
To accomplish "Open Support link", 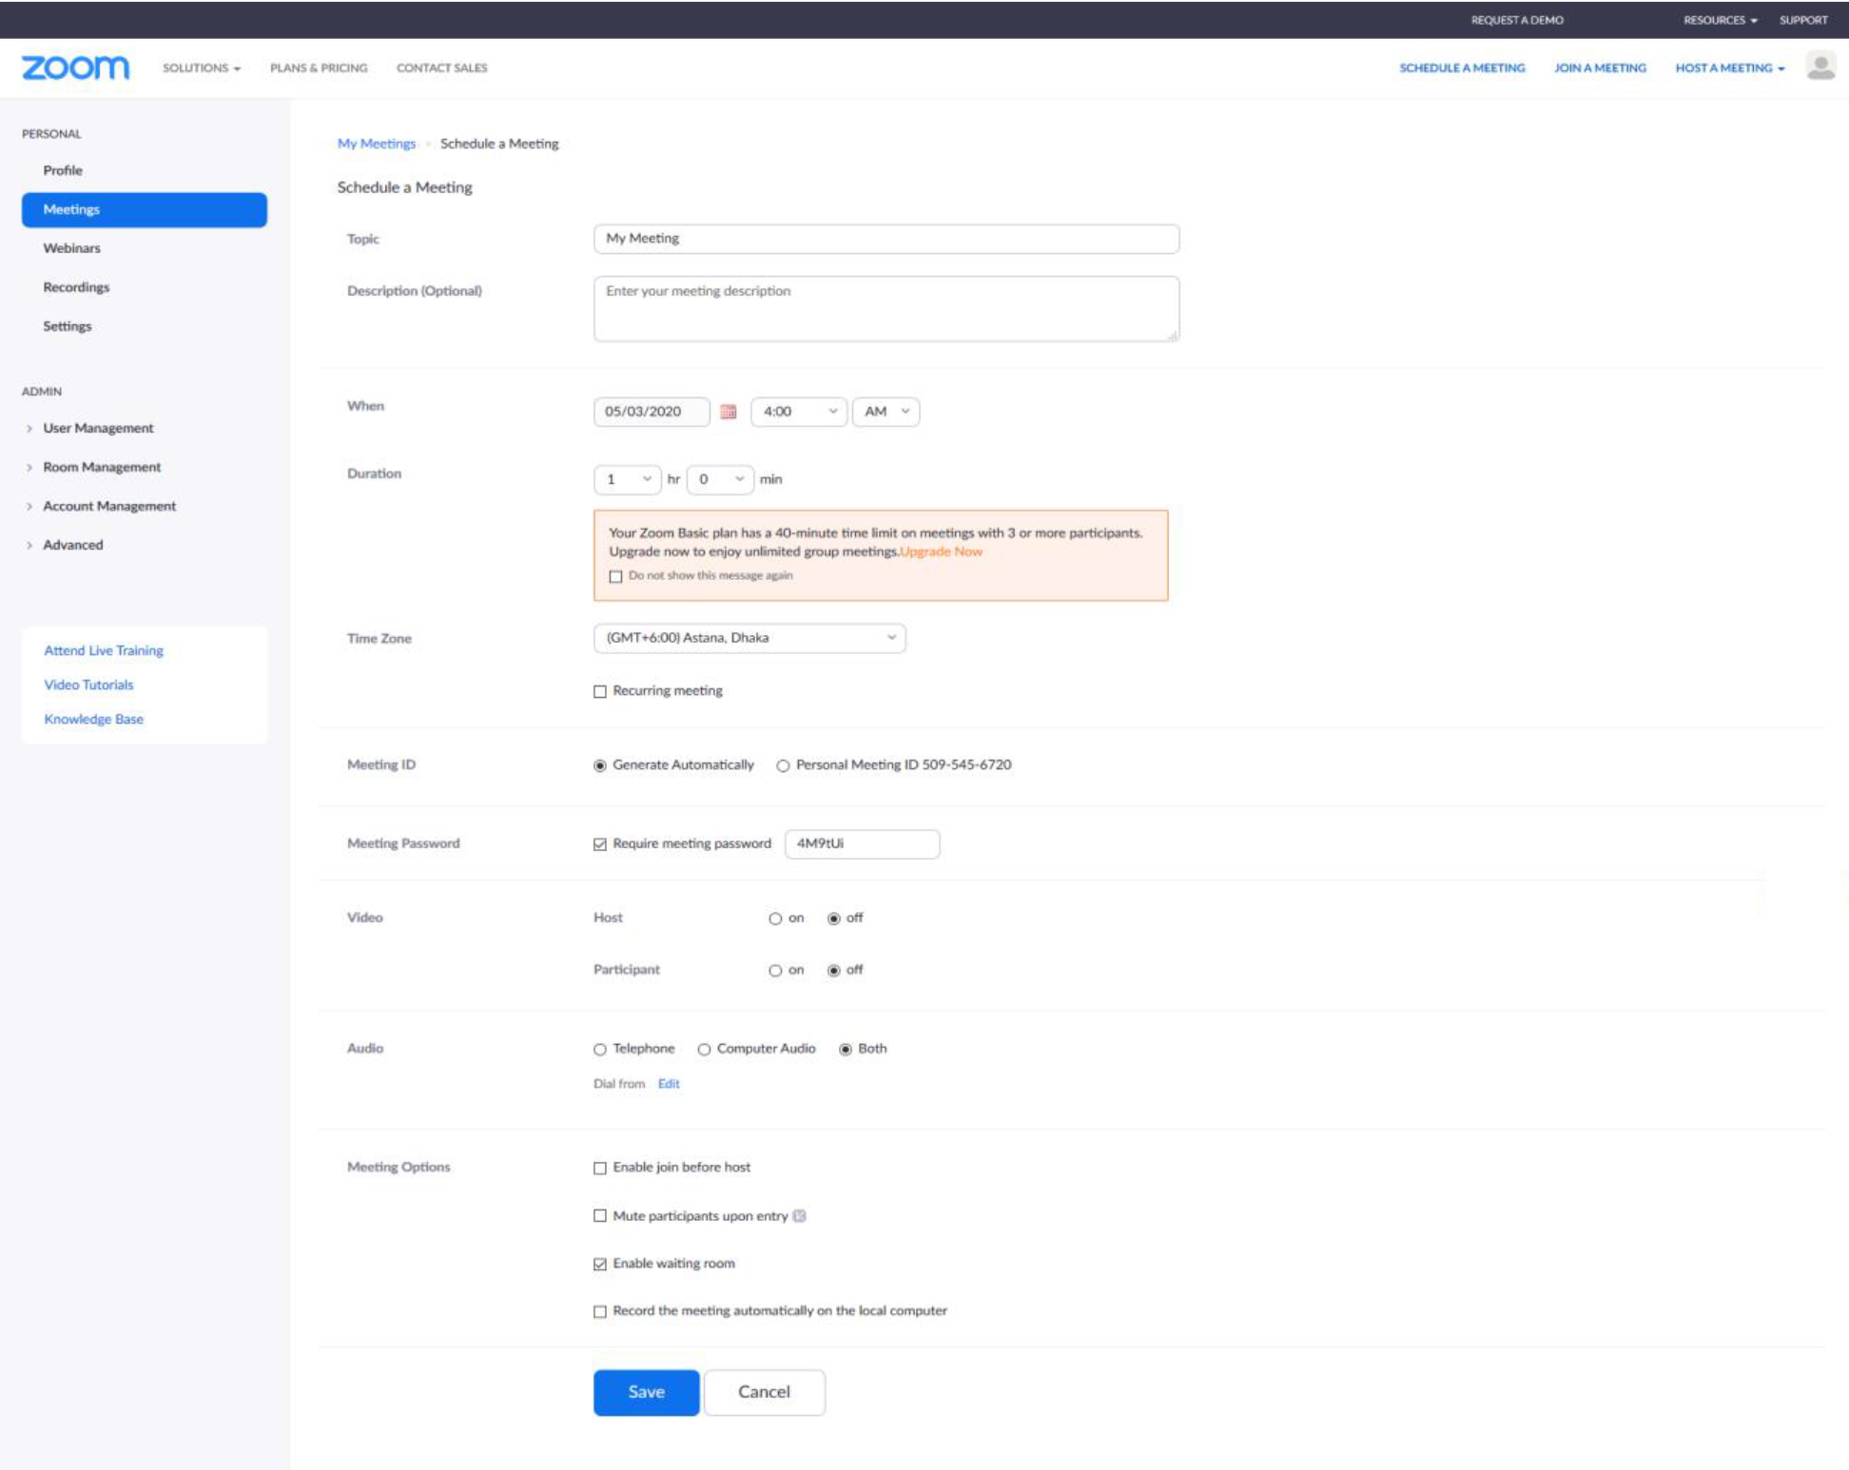I will coord(1803,20).
